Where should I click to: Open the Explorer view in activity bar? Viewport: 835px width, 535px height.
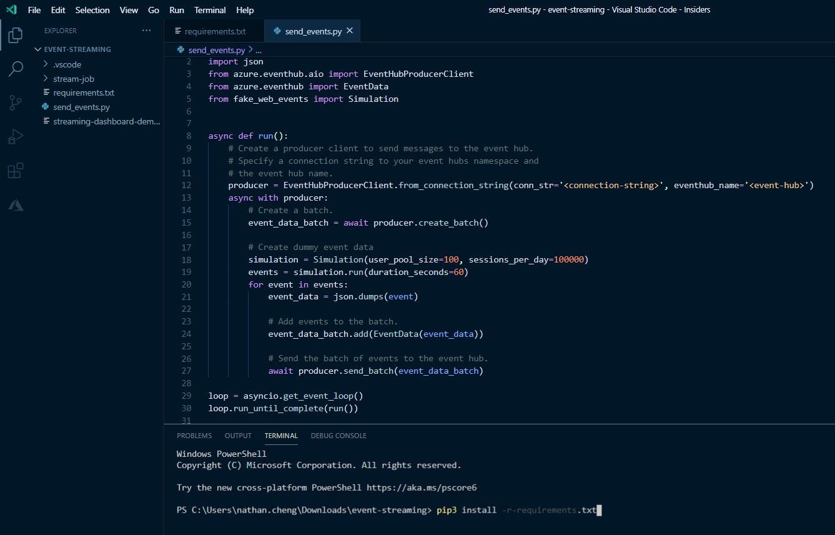[16, 36]
